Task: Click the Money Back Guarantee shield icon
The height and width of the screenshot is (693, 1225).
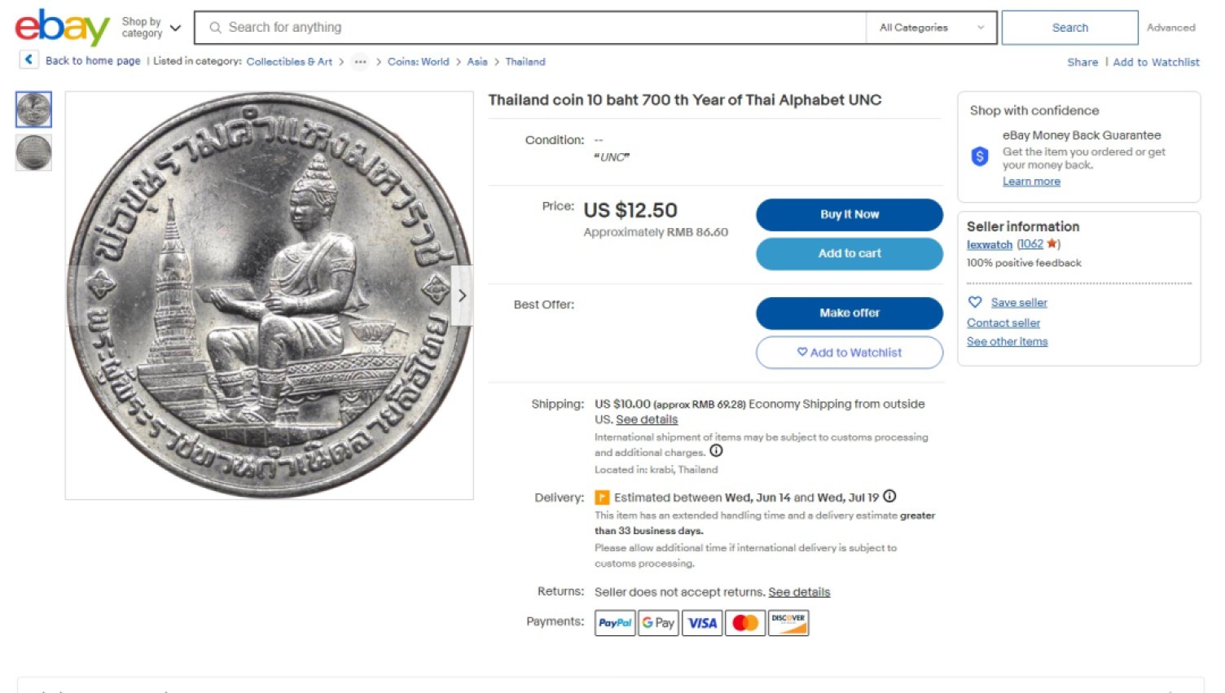Action: [980, 156]
